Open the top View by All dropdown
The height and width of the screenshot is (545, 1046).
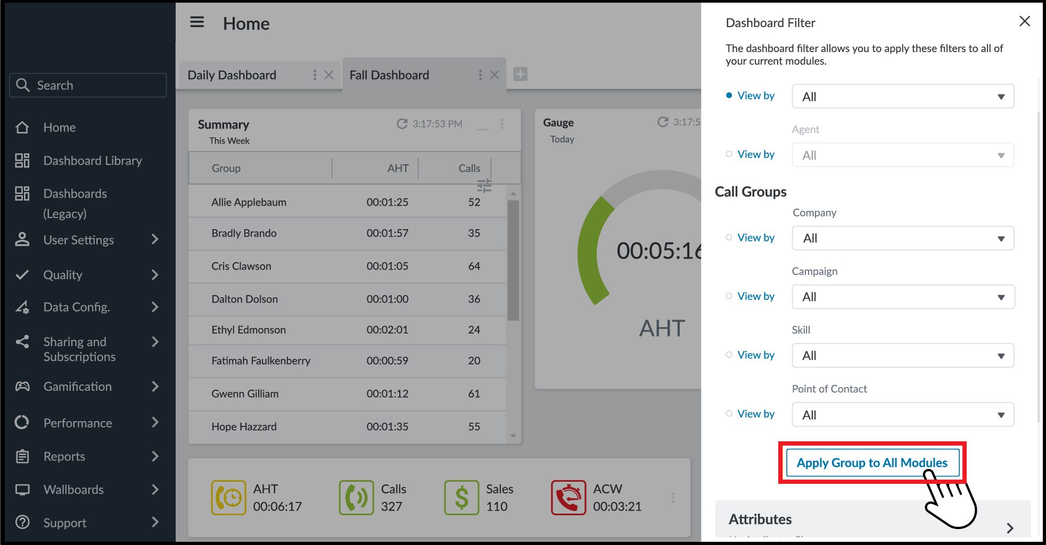(x=903, y=96)
